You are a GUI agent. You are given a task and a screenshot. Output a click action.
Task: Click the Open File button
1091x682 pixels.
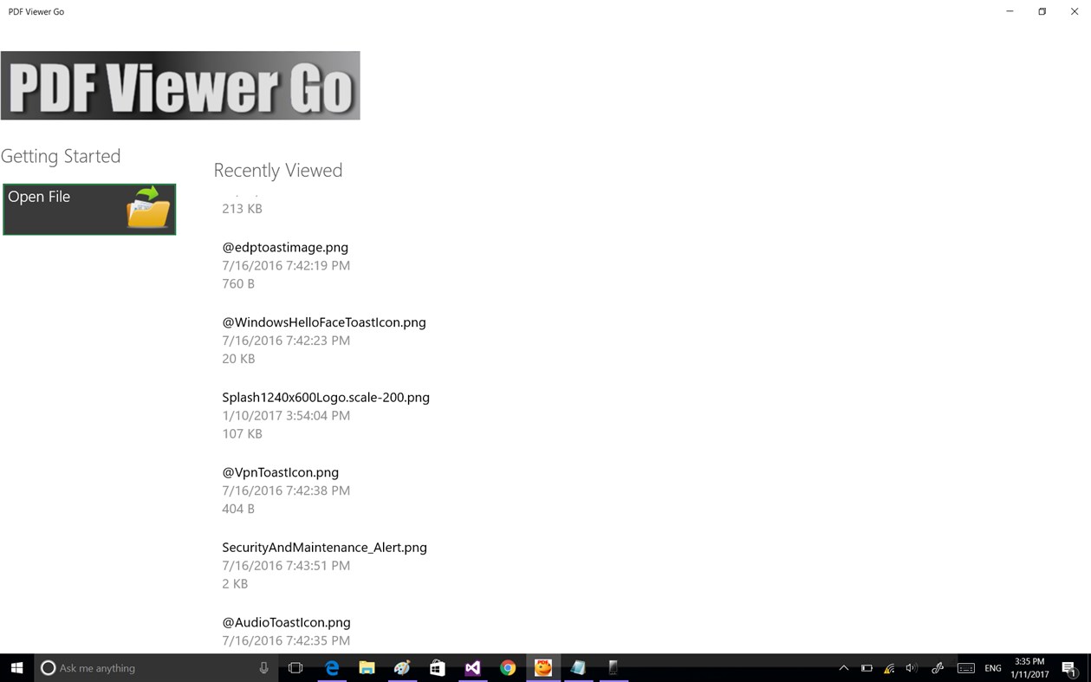click(88, 209)
